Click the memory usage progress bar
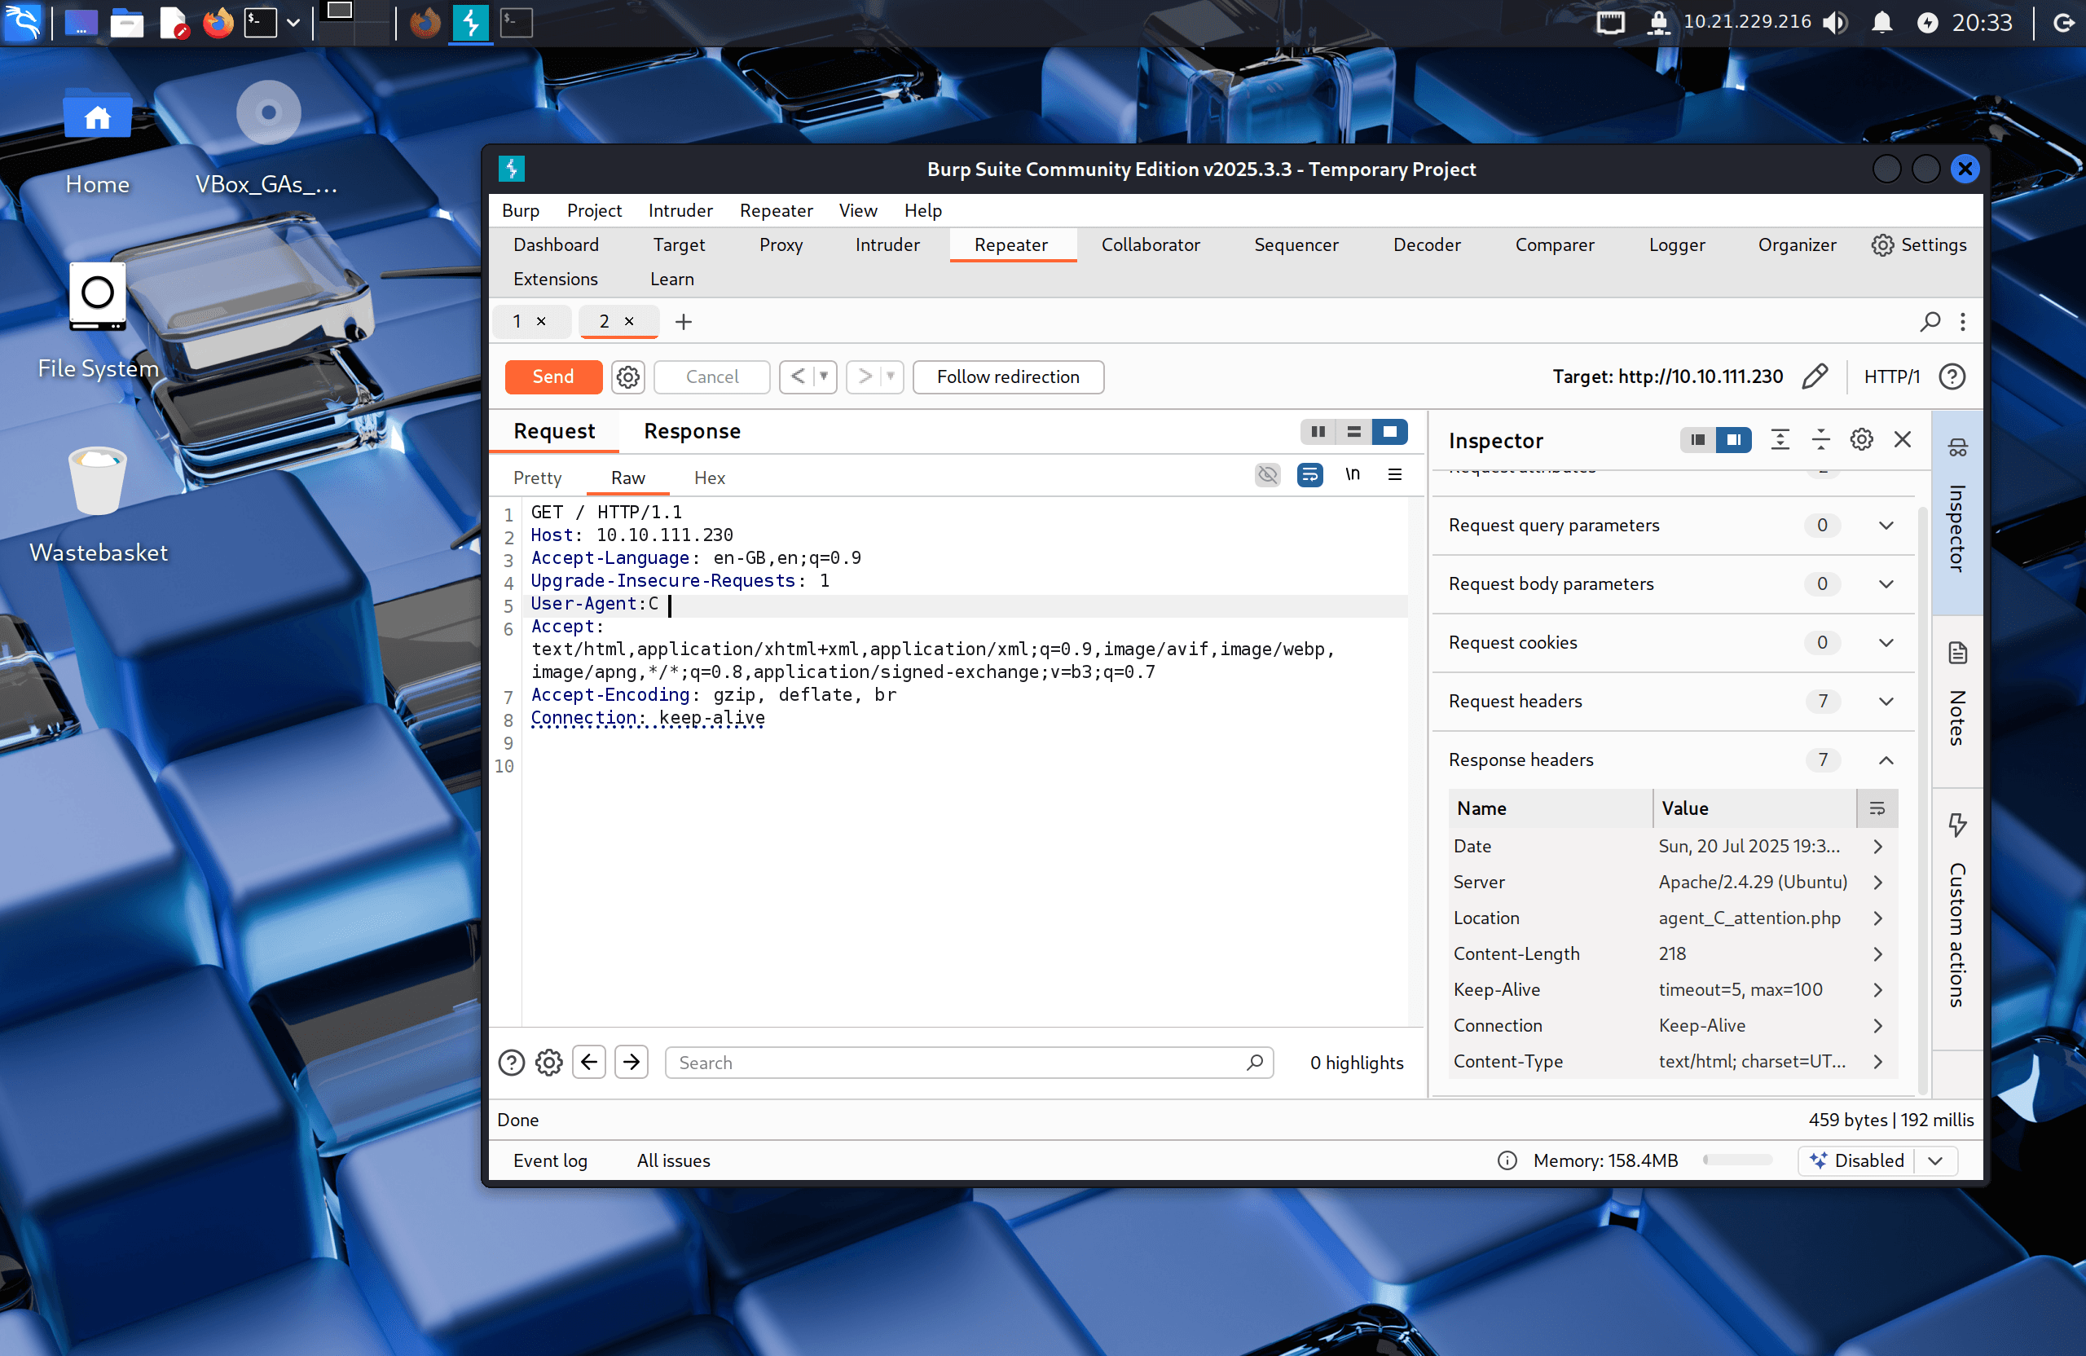Viewport: 2086px width, 1356px height. (x=1737, y=1160)
